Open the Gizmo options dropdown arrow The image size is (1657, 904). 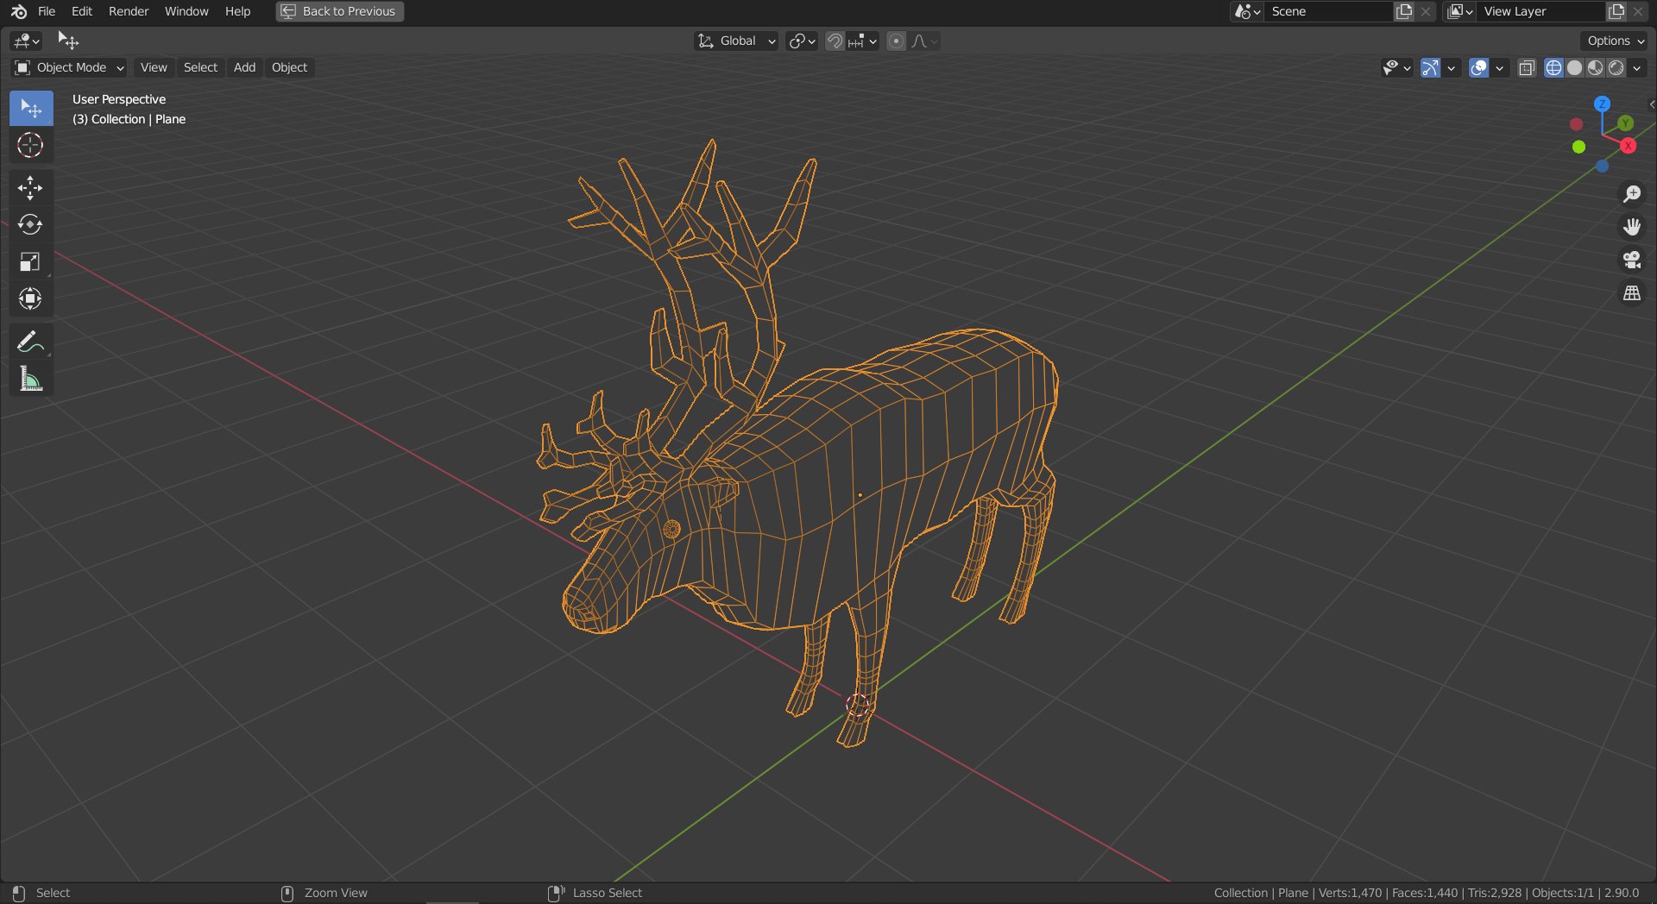[1452, 67]
